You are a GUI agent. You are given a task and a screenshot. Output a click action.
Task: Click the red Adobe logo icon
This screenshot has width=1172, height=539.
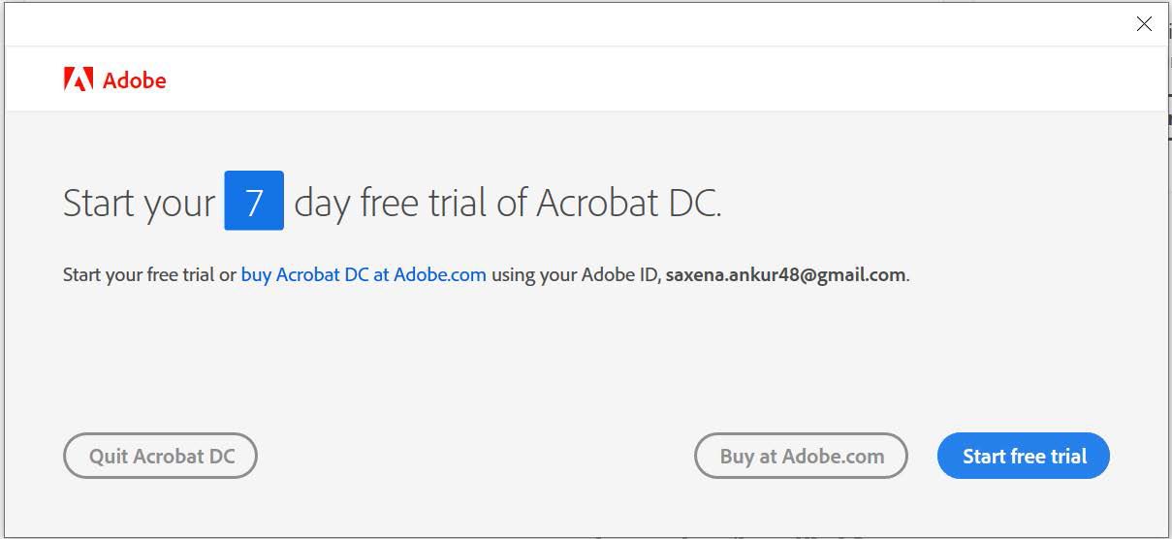pyautogui.click(x=79, y=79)
